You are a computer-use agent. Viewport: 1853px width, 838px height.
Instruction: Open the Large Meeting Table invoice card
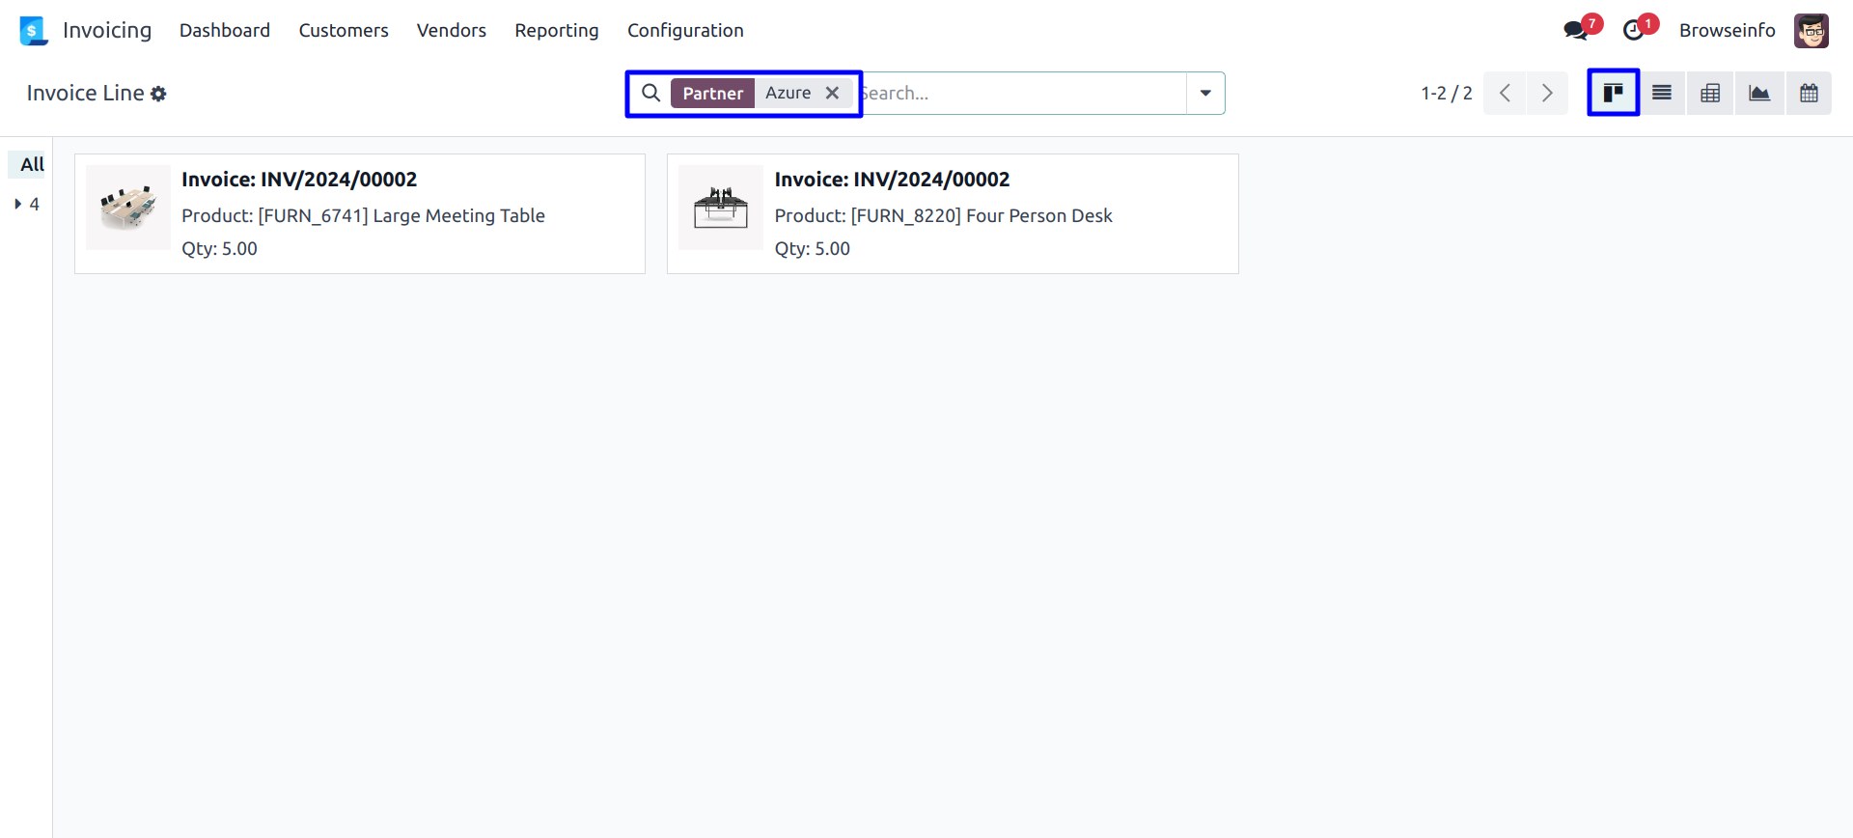coord(359,213)
